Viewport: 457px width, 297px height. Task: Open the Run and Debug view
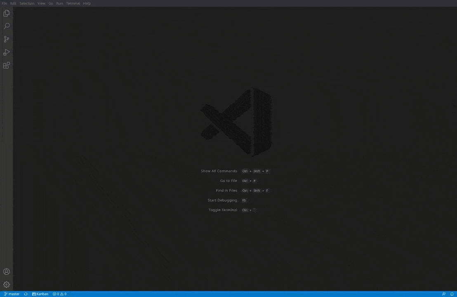[7, 52]
